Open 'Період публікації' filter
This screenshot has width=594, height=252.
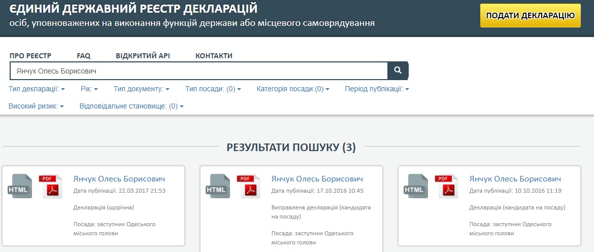[x=377, y=89]
